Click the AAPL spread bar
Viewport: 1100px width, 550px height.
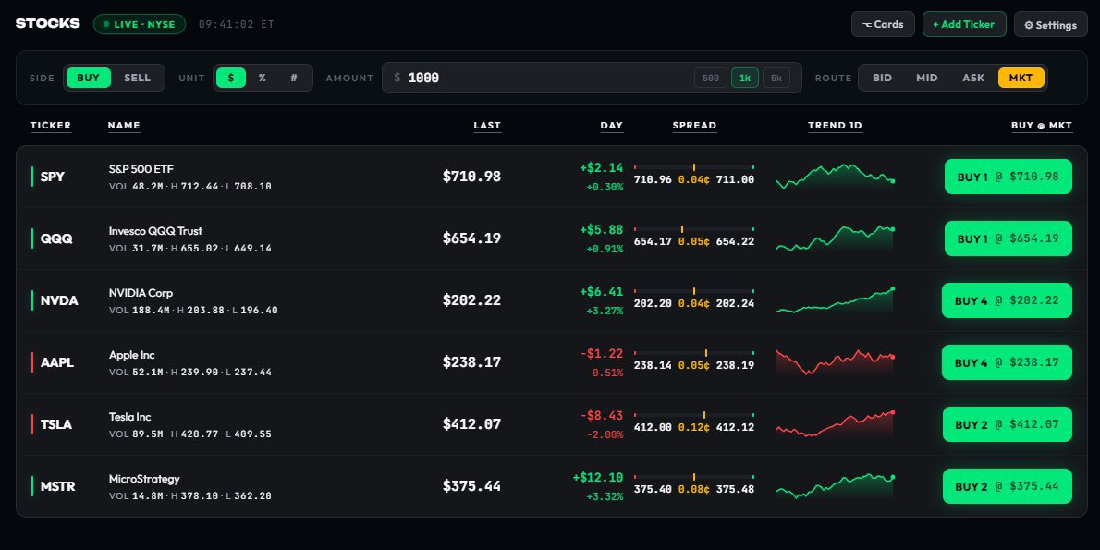click(694, 353)
